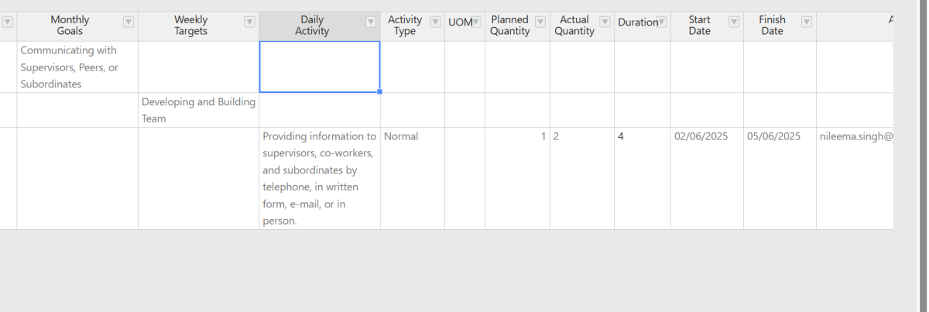Click the Monthly Goals column header
Image resolution: width=929 pixels, height=312 pixels.
[70, 26]
